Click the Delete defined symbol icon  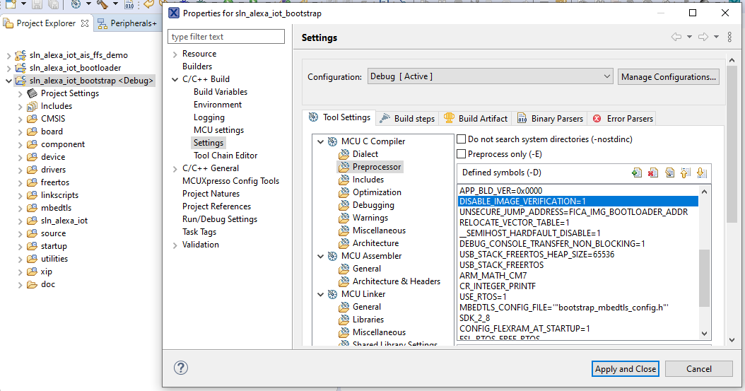[653, 173]
